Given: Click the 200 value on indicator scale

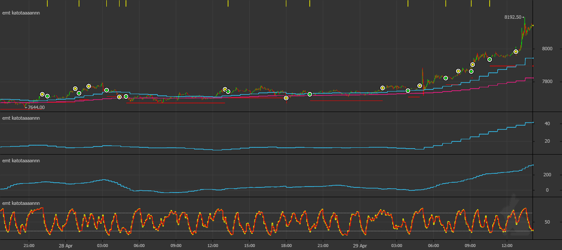Looking at the screenshot, I should (547, 175).
